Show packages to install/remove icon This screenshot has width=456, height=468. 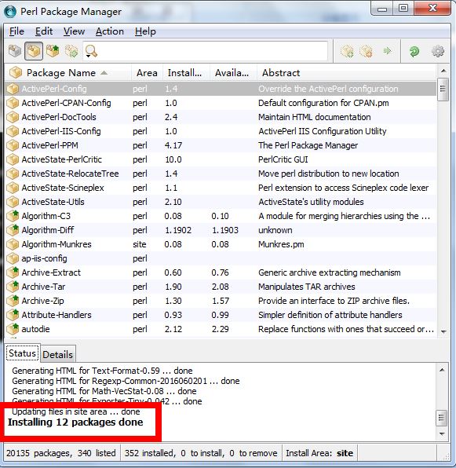(x=71, y=51)
